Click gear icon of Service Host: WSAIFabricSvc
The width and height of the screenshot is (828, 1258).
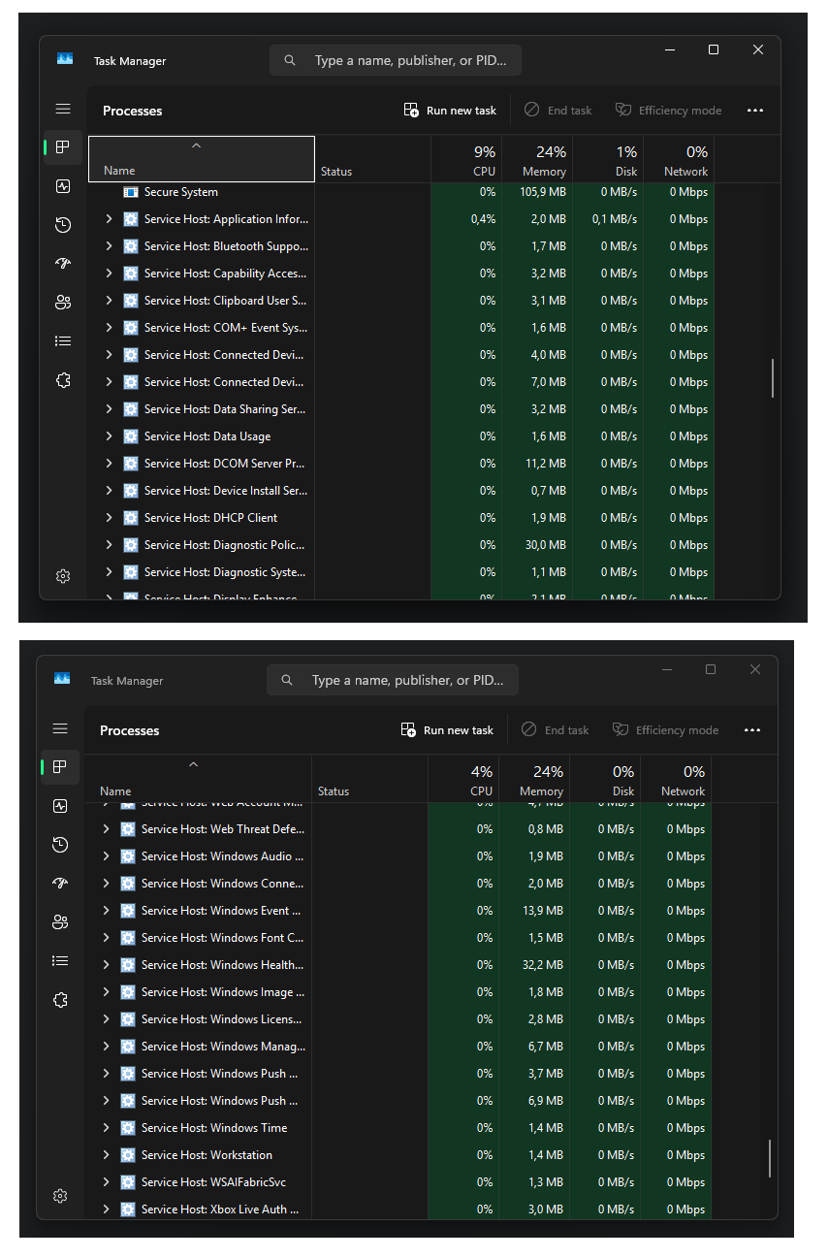[128, 1182]
